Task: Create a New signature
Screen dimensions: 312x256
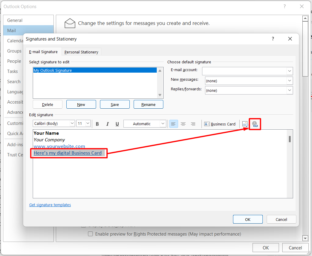Action: tap(81, 104)
